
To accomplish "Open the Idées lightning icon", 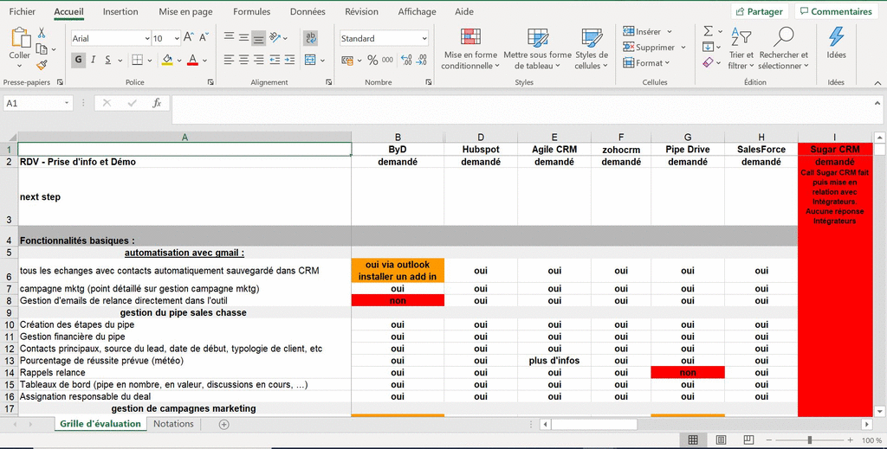I will [x=836, y=37].
